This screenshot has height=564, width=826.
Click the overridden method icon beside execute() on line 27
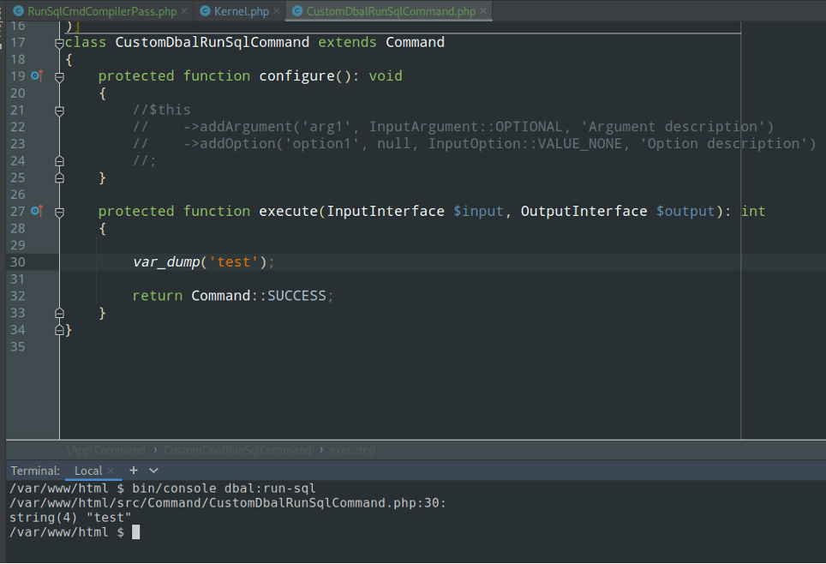36,211
